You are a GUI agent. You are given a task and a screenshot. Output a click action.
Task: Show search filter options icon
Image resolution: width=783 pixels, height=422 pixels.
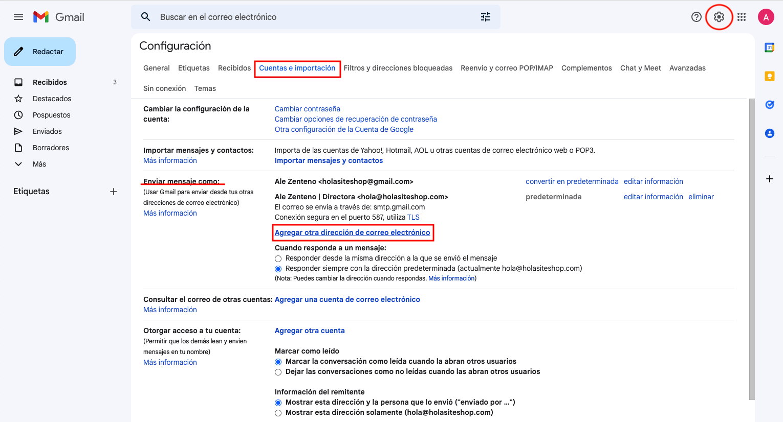(x=486, y=17)
